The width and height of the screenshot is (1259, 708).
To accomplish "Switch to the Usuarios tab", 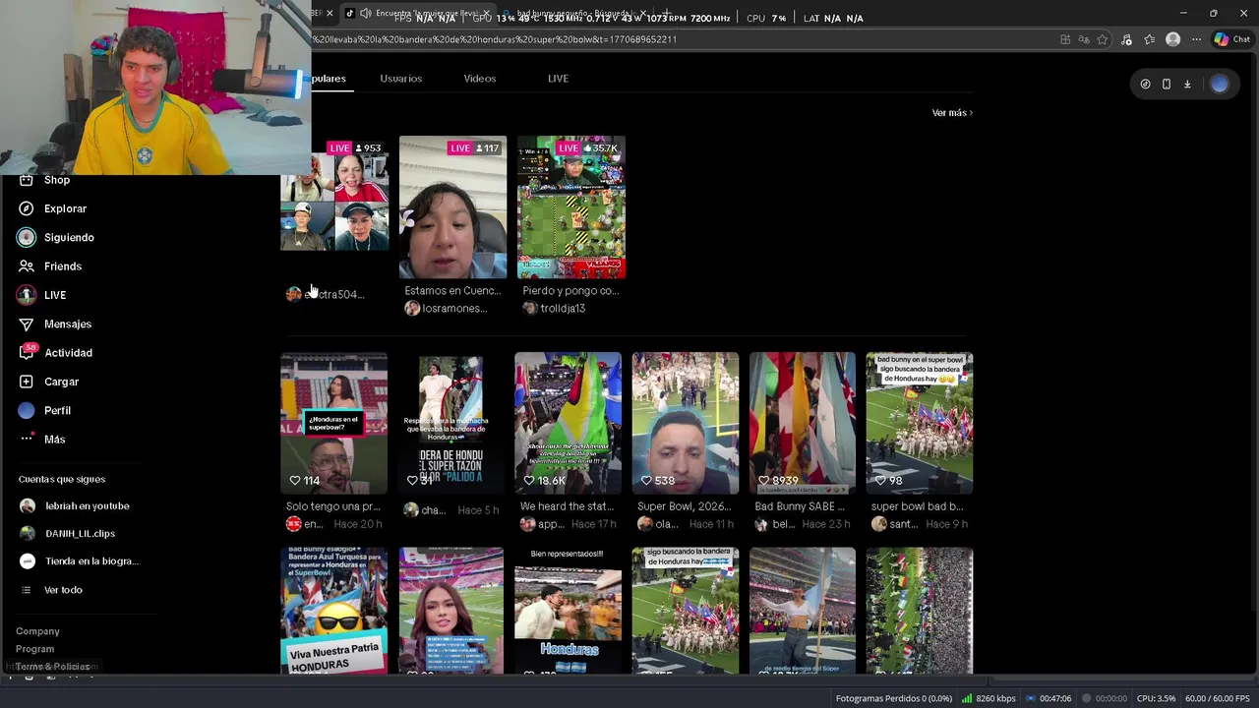I will pyautogui.click(x=400, y=79).
